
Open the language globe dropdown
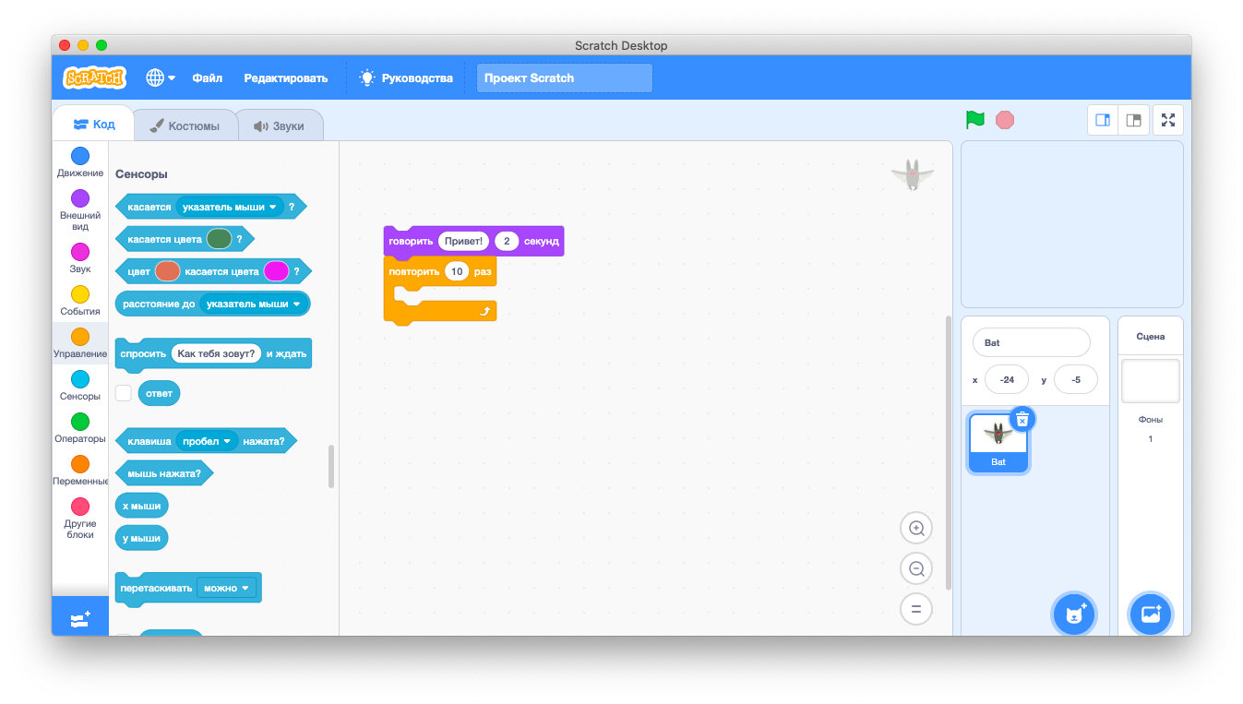[160, 78]
